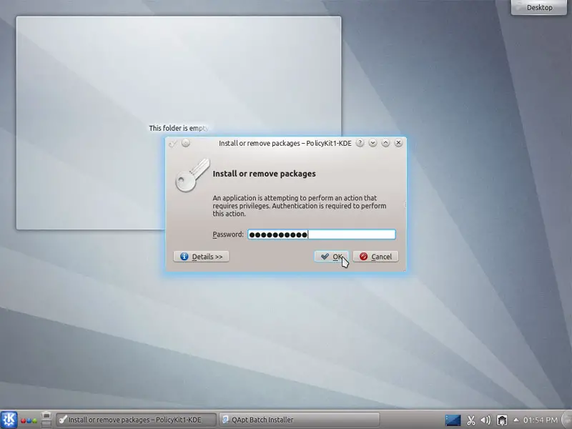Image resolution: width=572 pixels, height=429 pixels.
Task: Open the window menu key icon in titlebar
Action: point(172,144)
